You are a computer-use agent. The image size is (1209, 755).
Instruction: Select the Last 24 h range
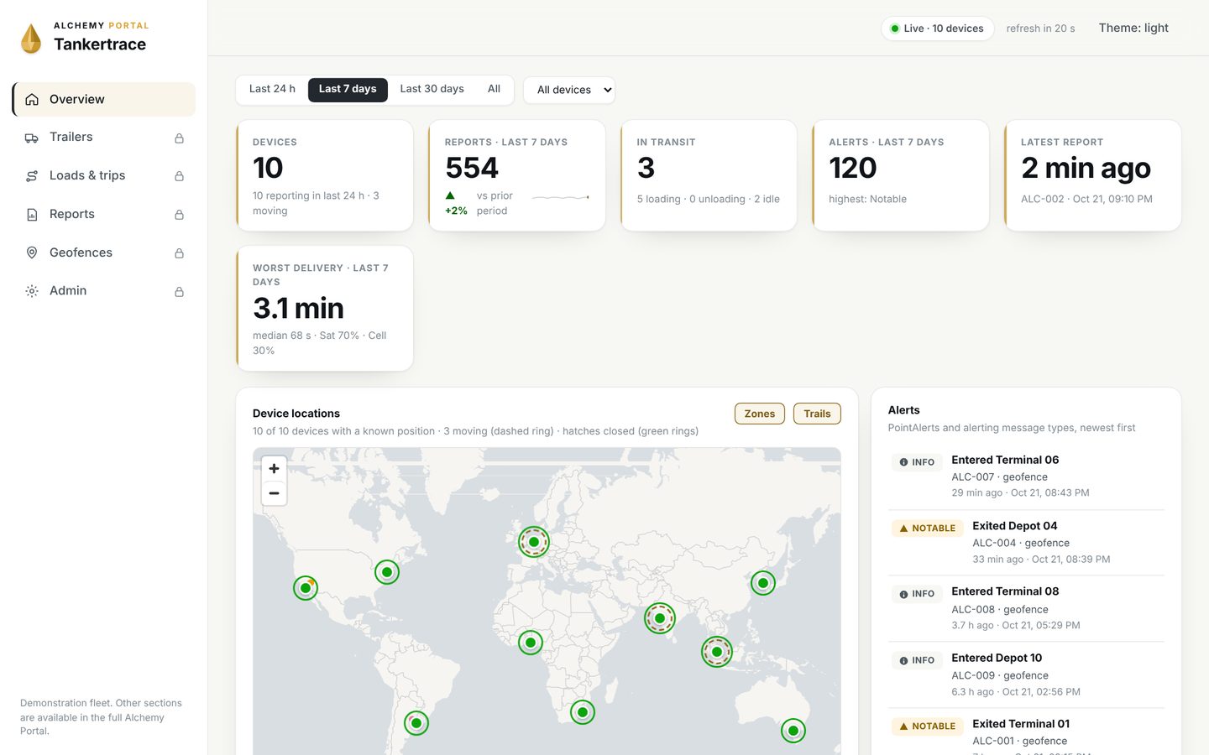(x=272, y=89)
